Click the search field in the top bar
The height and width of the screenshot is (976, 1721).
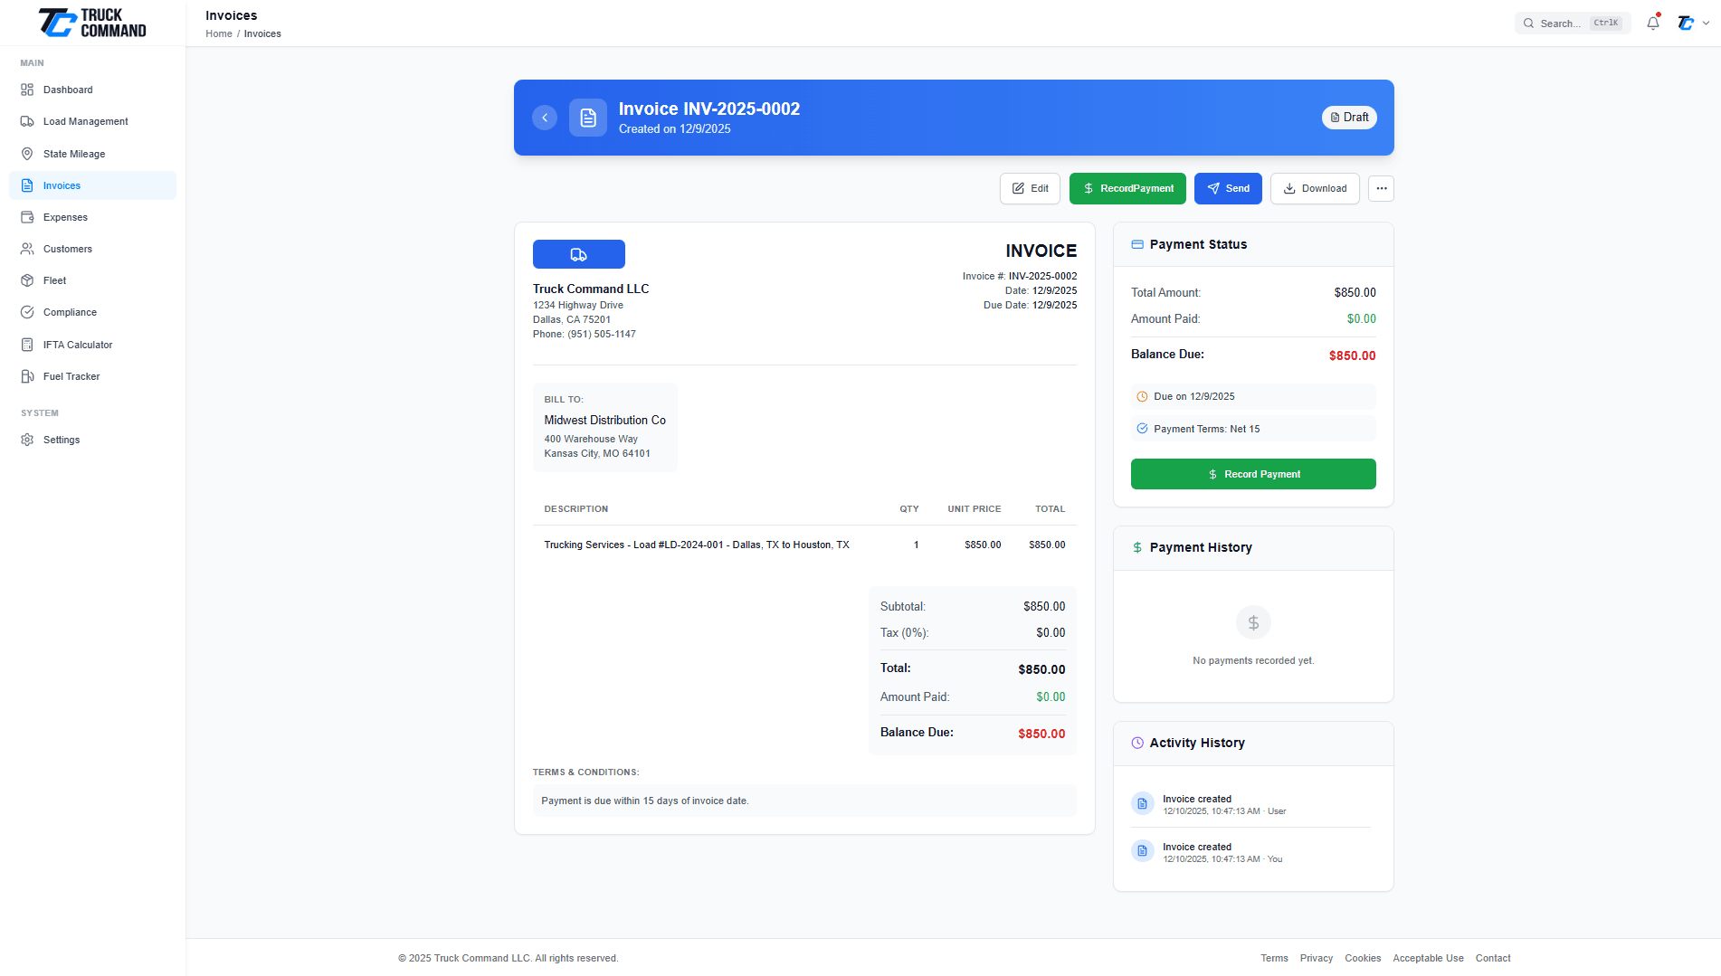[1565, 23]
